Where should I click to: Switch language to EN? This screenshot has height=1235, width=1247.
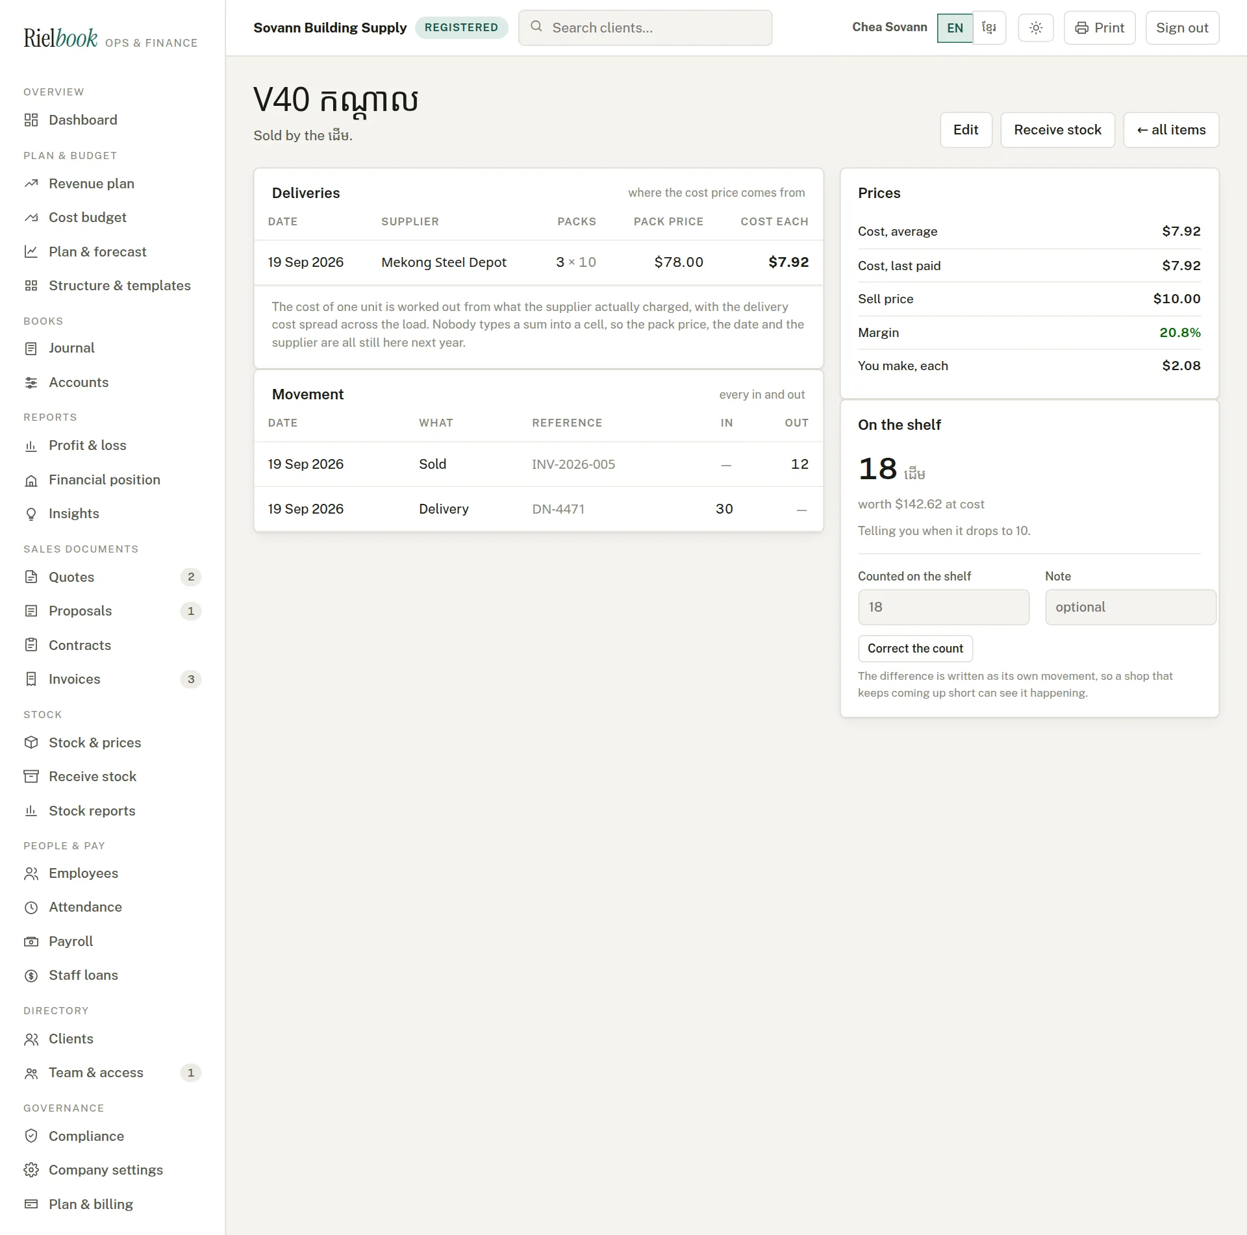[955, 28]
